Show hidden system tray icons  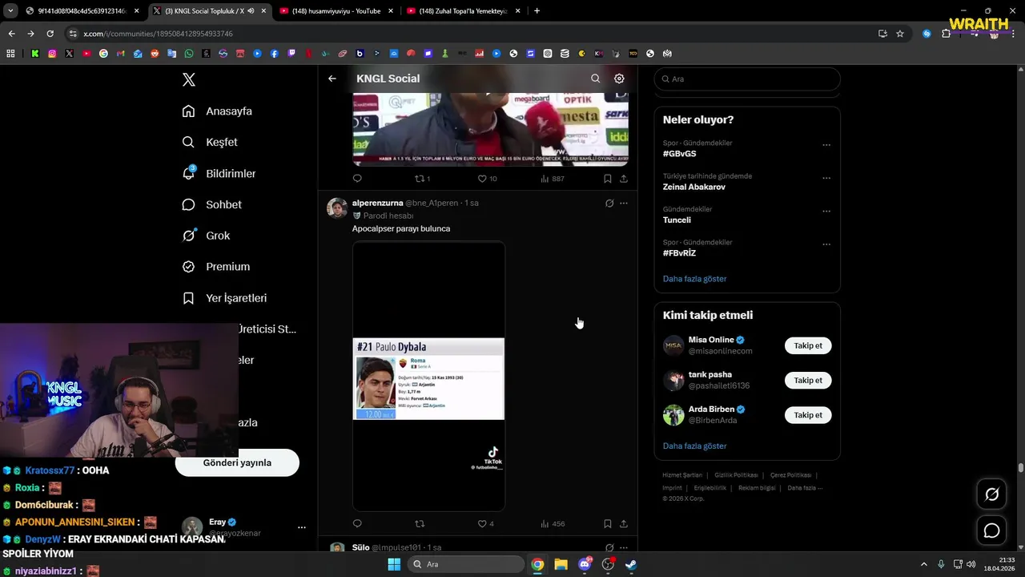(924, 564)
